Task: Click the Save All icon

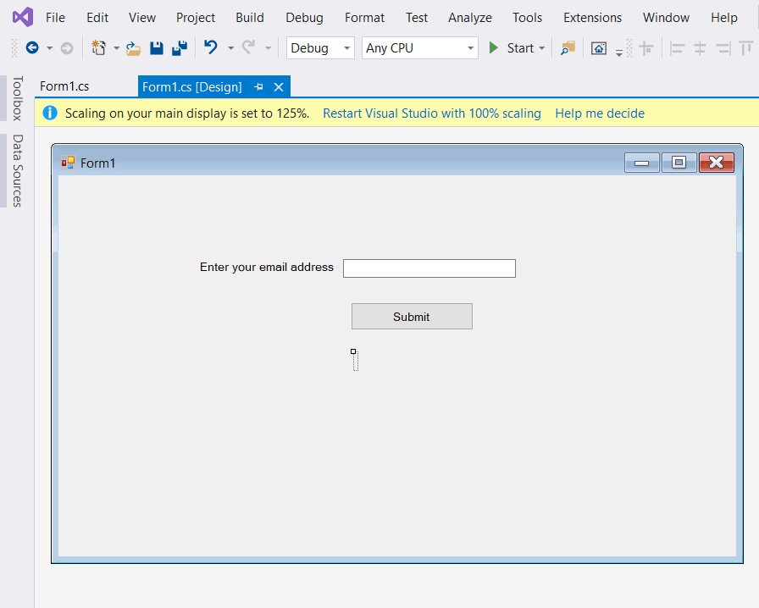Action: tap(180, 48)
